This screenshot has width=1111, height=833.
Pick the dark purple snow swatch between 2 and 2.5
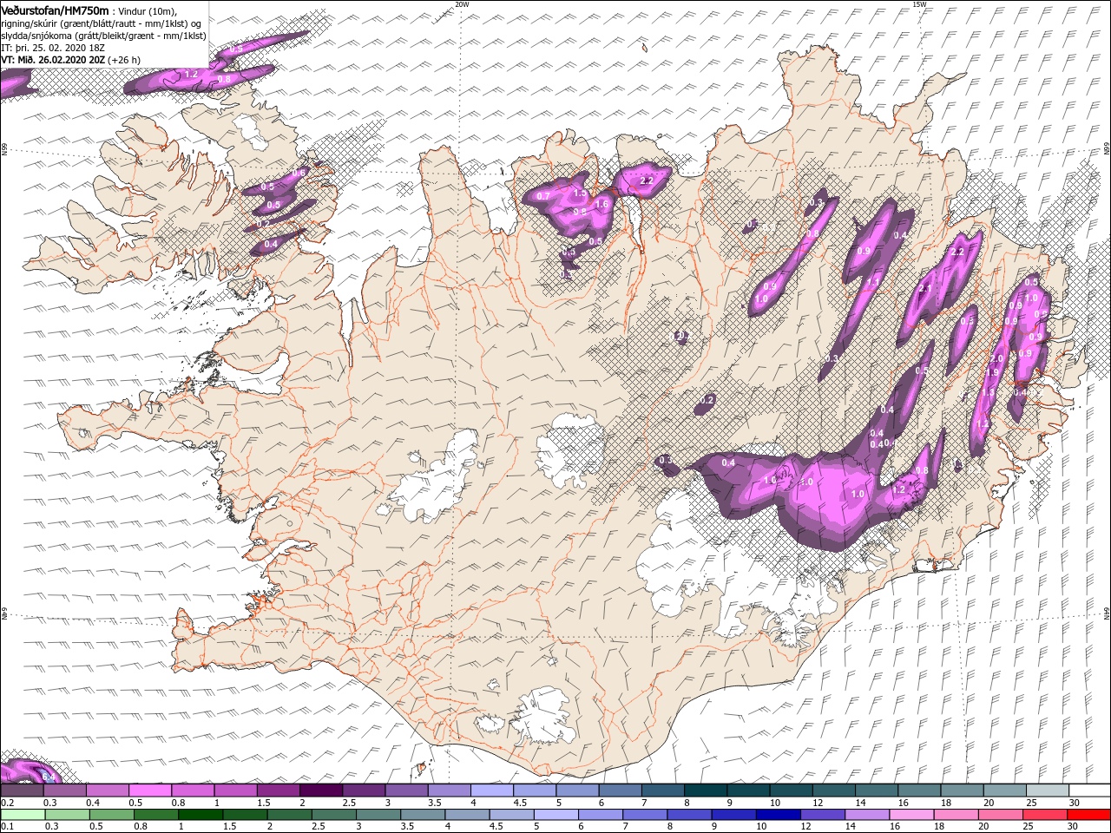coord(320,790)
